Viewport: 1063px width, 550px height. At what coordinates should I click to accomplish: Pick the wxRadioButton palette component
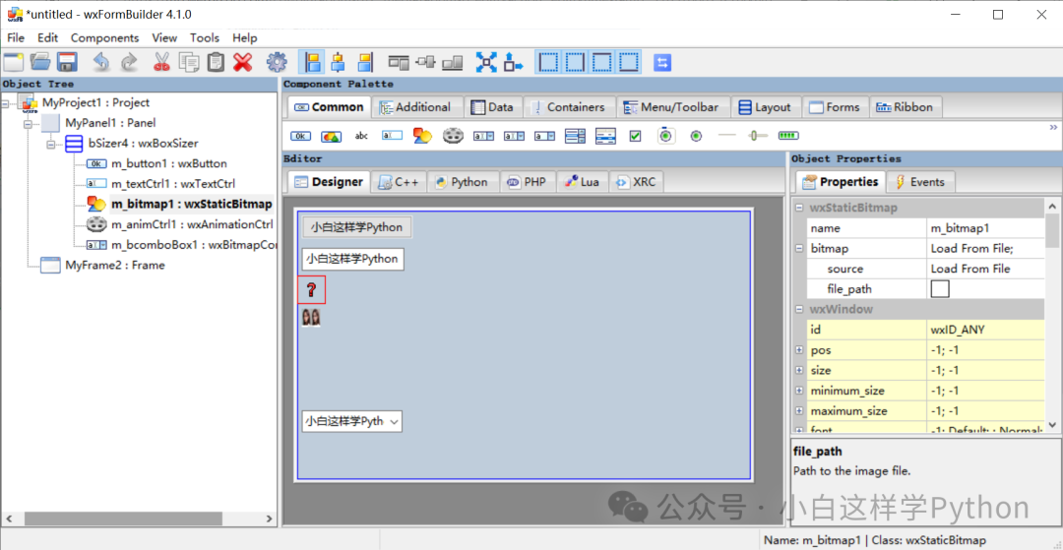click(x=696, y=136)
